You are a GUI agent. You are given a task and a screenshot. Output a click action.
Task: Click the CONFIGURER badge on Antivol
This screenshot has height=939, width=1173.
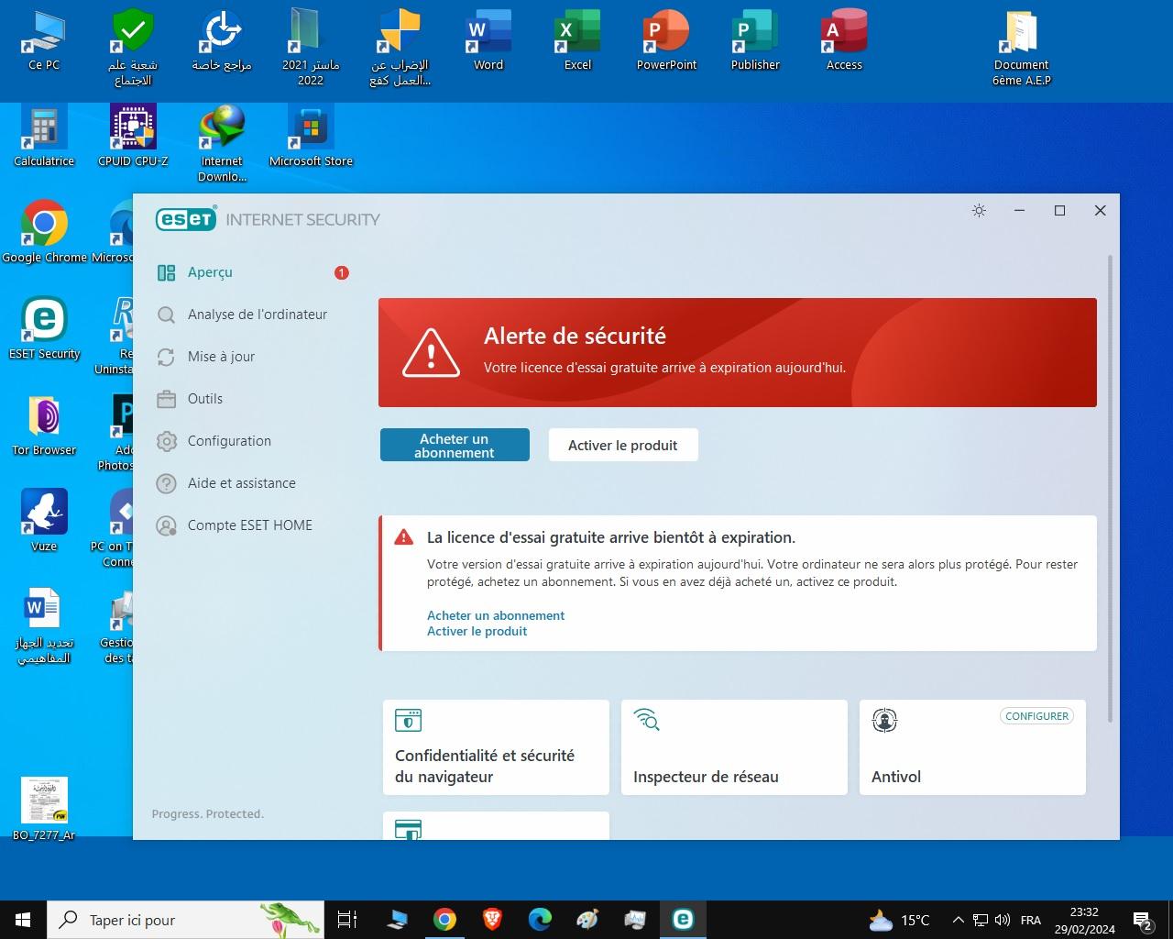[x=1036, y=716]
